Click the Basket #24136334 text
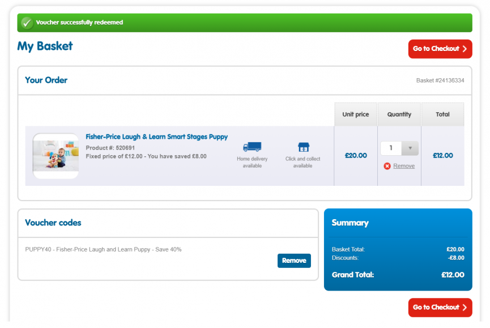The height and width of the screenshot is (328, 490). coord(440,80)
